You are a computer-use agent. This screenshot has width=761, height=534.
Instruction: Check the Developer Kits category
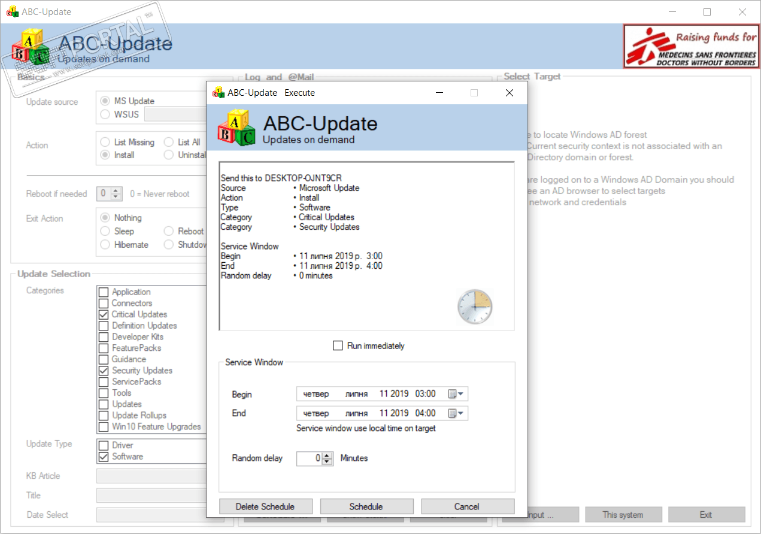coord(104,337)
